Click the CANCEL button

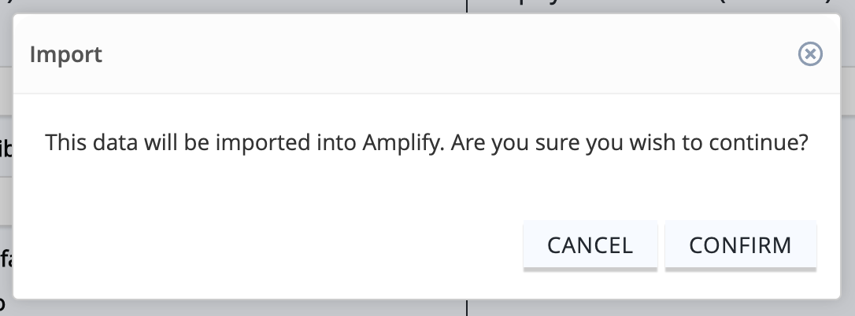coord(590,245)
